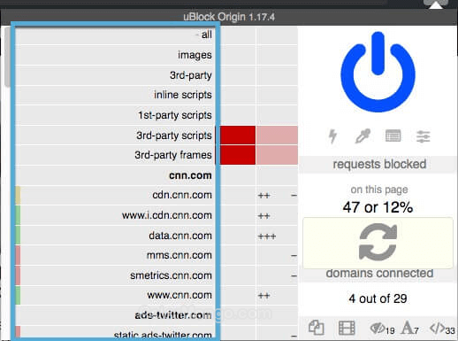Screen dimensions: 458x341
Task: Click the 'all' rule row label
Action: click(207, 35)
